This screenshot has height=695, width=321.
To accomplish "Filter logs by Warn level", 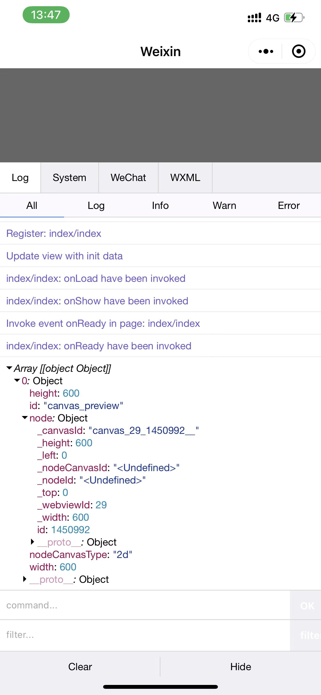I will coord(224,206).
